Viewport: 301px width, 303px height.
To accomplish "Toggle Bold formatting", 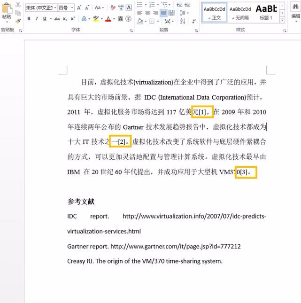I will pos(29,19).
